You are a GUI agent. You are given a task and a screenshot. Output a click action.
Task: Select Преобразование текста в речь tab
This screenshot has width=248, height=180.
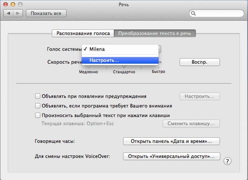coord(155,33)
